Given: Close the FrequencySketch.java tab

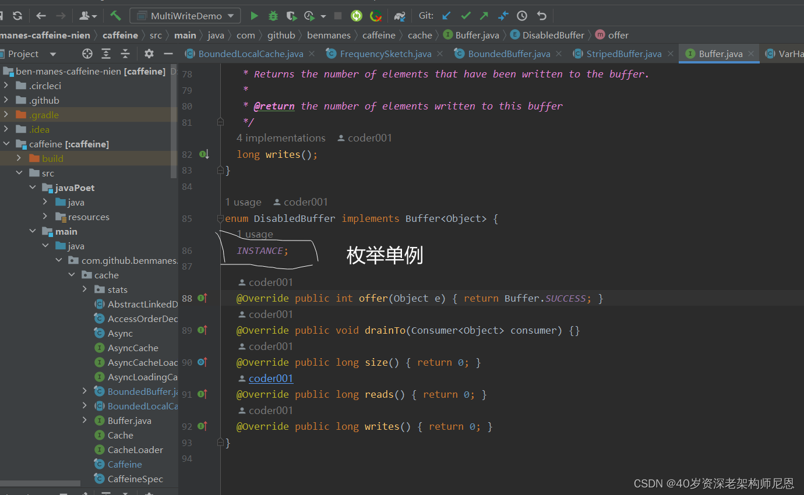Looking at the screenshot, I should tap(440, 54).
